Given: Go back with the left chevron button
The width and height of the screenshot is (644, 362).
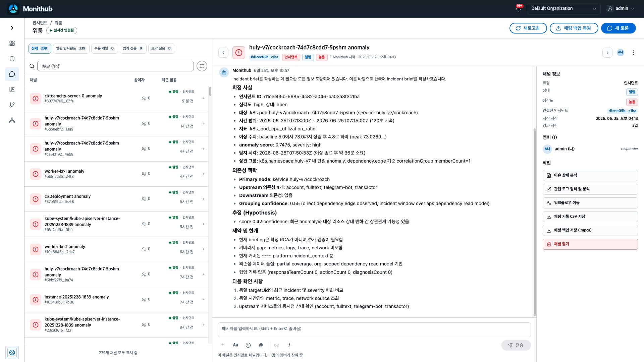Looking at the screenshot, I should click(x=223, y=53).
